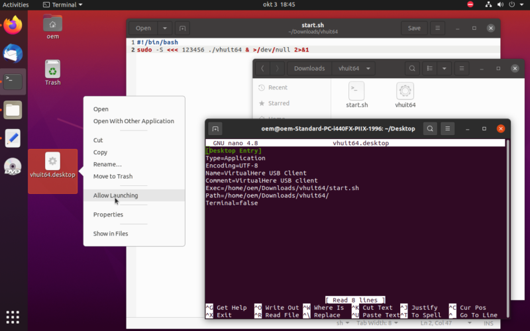530x331 pixels.
Task: Open the network status indicator
Action: coord(488,5)
